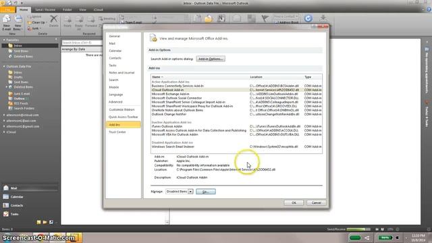Click the Contacts icon in navigation pane
Image resolution: width=432 pixels, height=243 pixels.
(6, 205)
